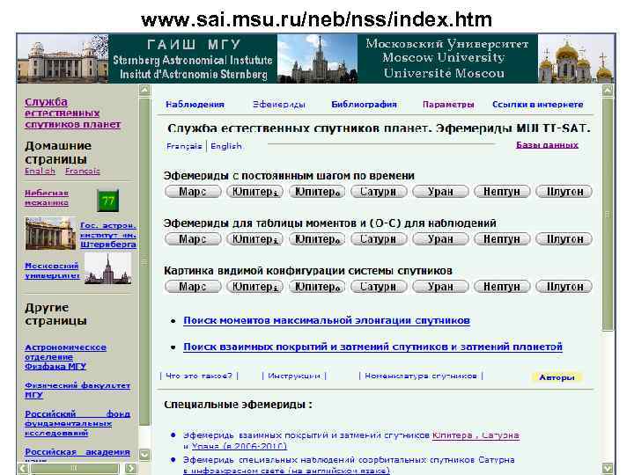Open the Базы данных link
Viewport: 634px width, 475px height.
point(547,145)
